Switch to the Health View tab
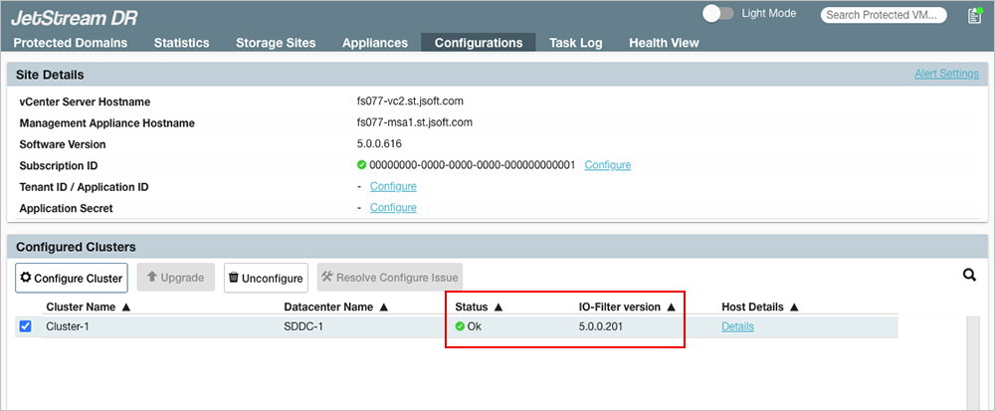The image size is (995, 411). 663,43
